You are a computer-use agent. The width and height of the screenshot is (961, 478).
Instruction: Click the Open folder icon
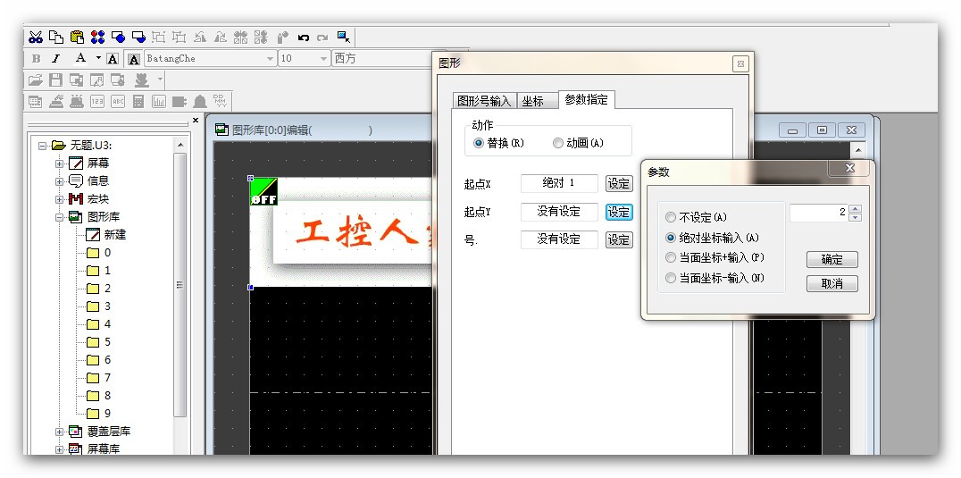coord(35,80)
